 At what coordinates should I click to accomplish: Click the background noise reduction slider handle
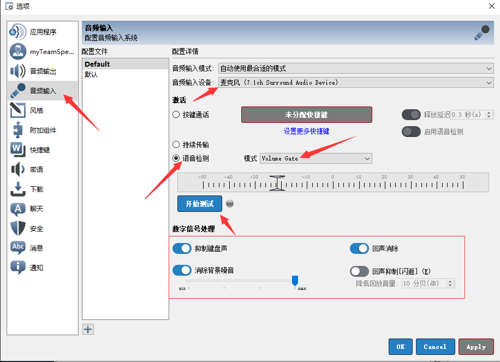(295, 281)
